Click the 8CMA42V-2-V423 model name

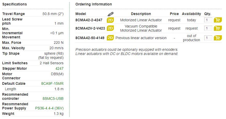(x=90, y=28)
